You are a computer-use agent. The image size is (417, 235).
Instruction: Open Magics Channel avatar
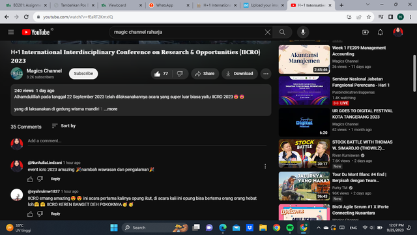pyautogui.click(x=17, y=74)
